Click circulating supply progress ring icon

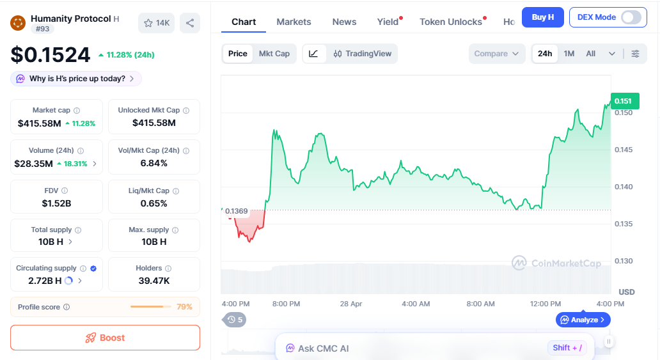[x=68, y=281]
